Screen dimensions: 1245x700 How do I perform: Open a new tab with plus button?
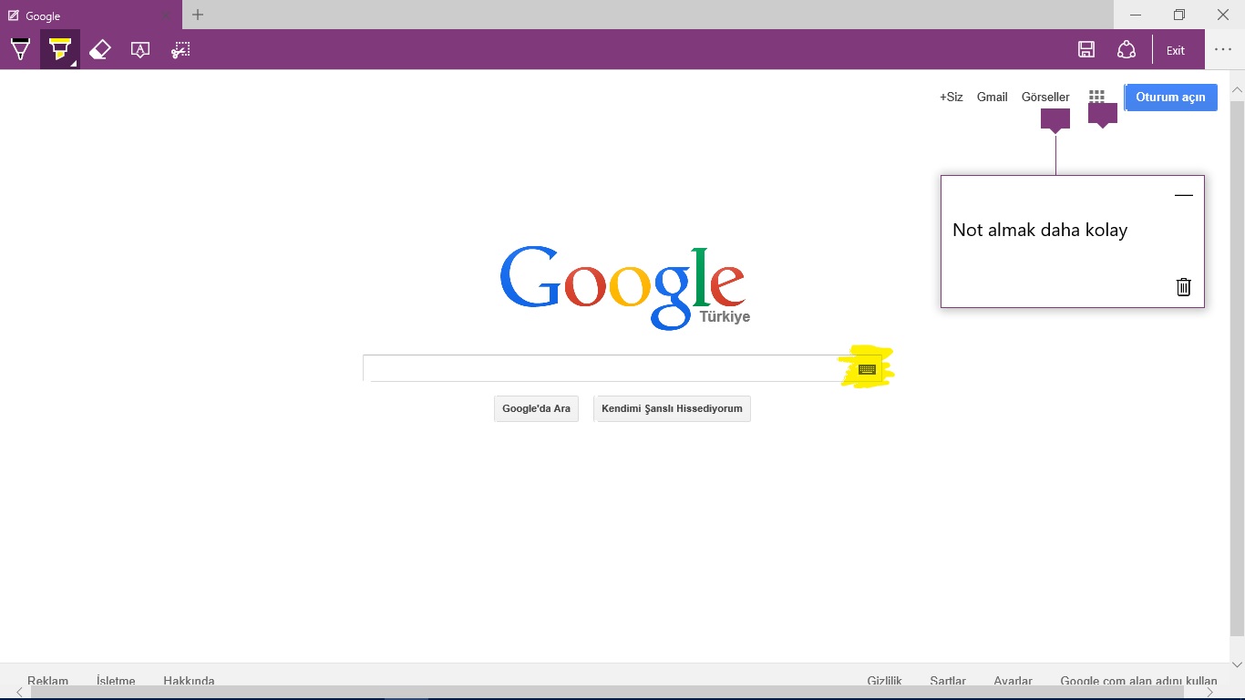pos(198,15)
